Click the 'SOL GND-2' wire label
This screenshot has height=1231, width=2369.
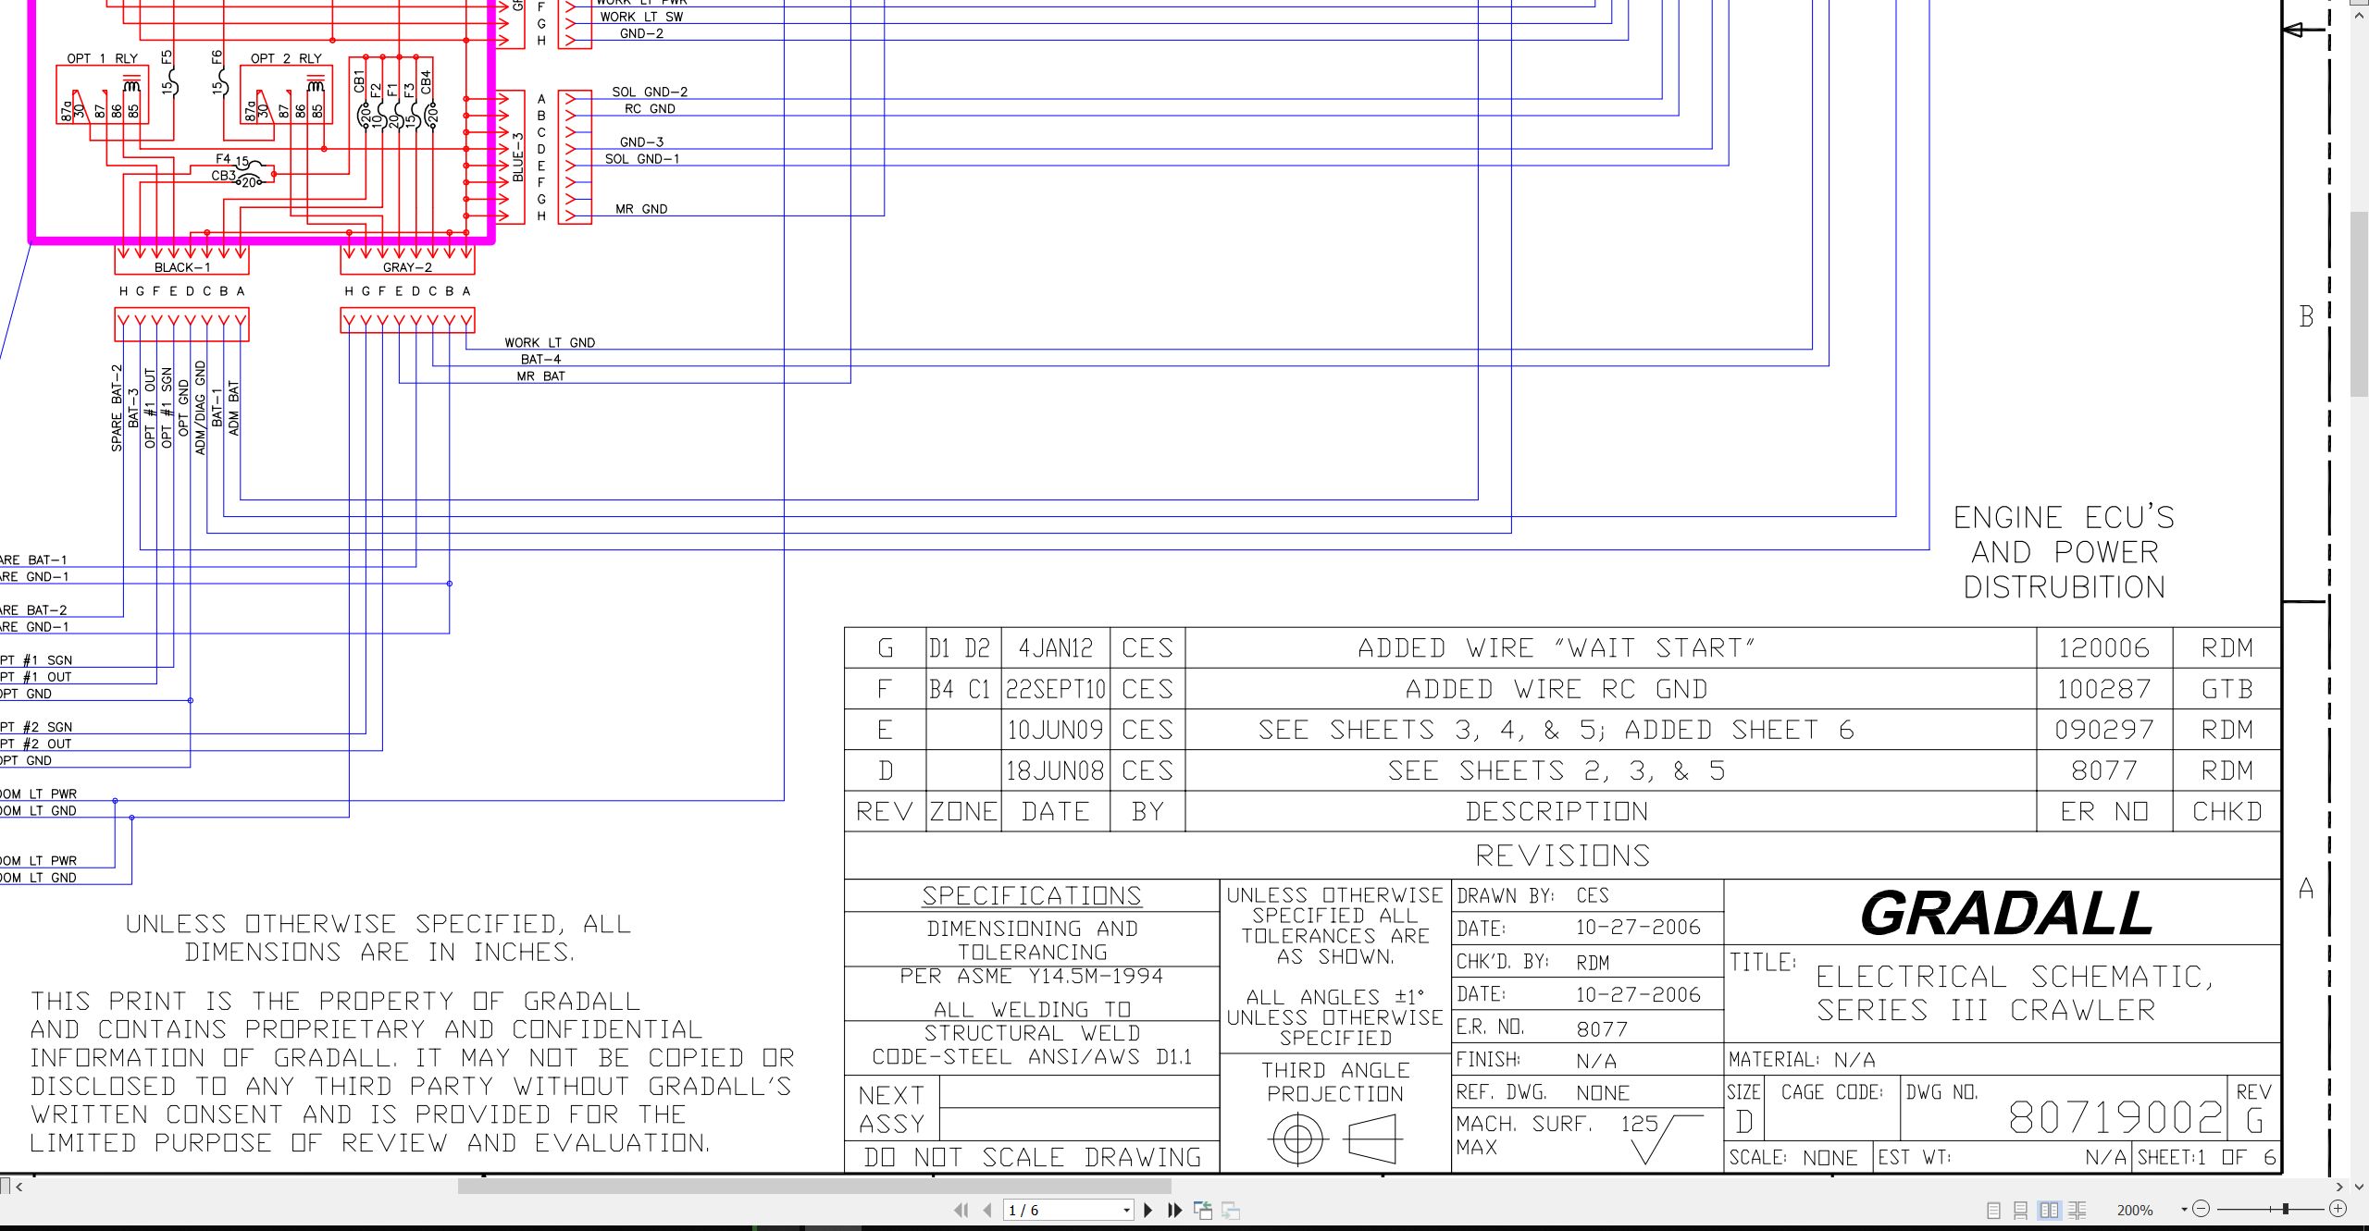[x=650, y=92]
